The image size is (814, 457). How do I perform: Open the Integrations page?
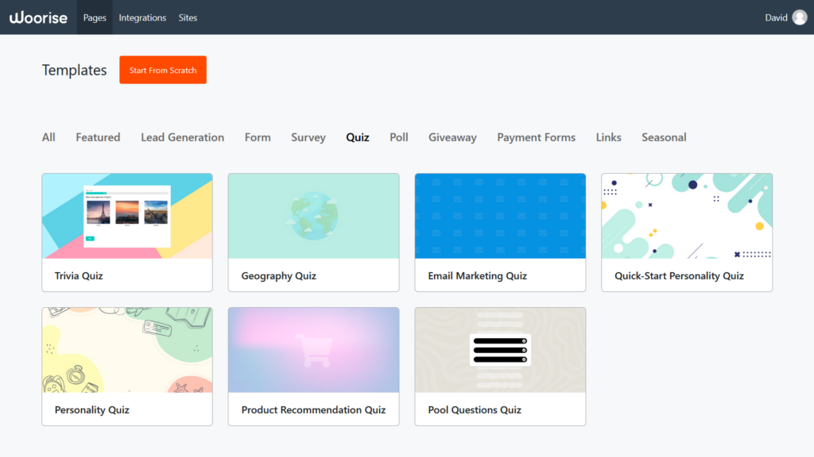click(x=142, y=17)
